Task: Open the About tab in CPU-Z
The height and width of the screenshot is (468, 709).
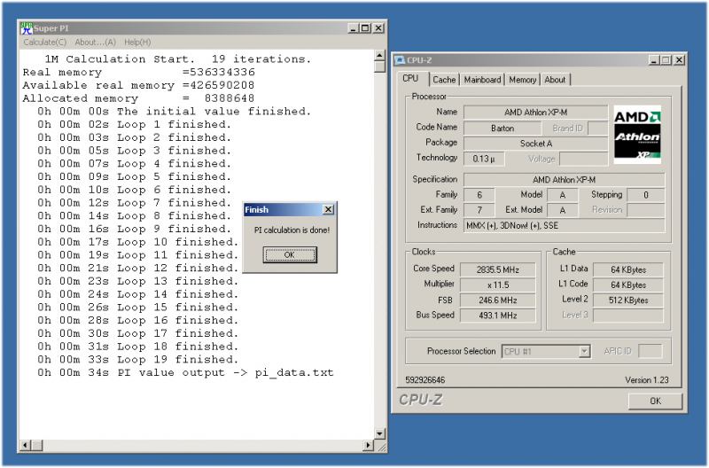Action: click(x=555, y=80)
